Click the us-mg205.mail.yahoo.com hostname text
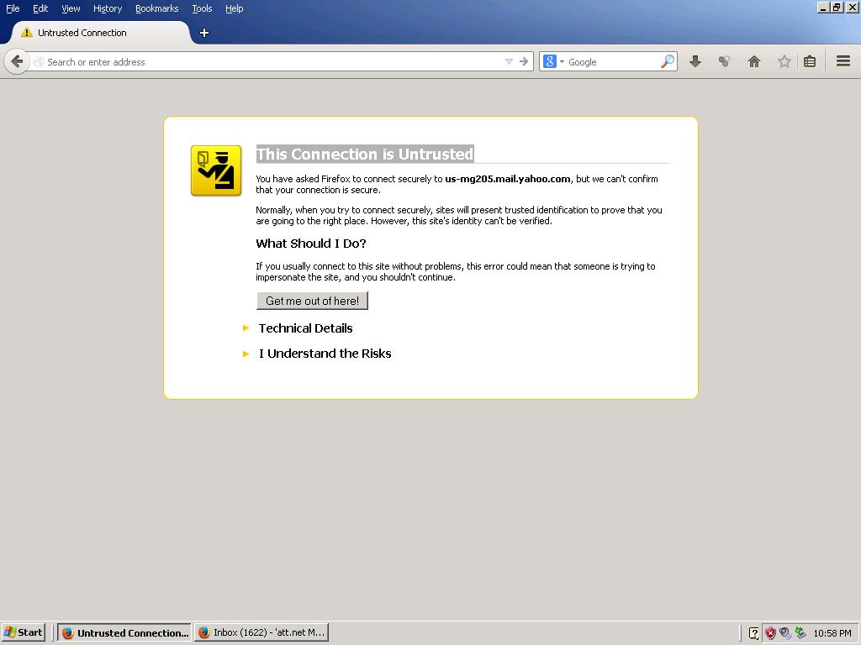This screenshot has height=645, width=861. click(507, 179)
